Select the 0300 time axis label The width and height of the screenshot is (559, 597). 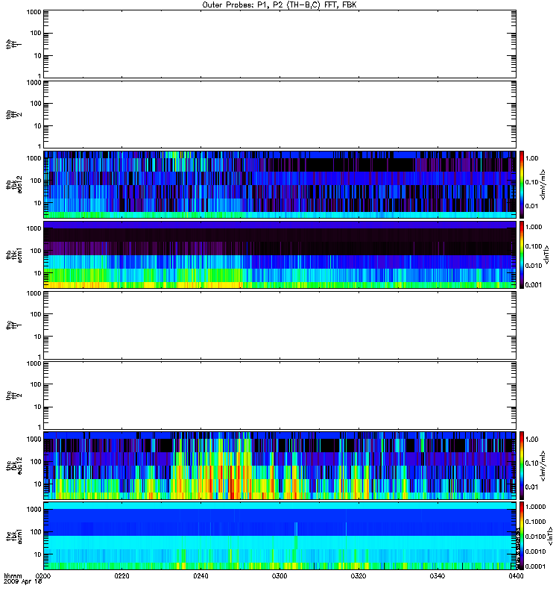[279, 576]
